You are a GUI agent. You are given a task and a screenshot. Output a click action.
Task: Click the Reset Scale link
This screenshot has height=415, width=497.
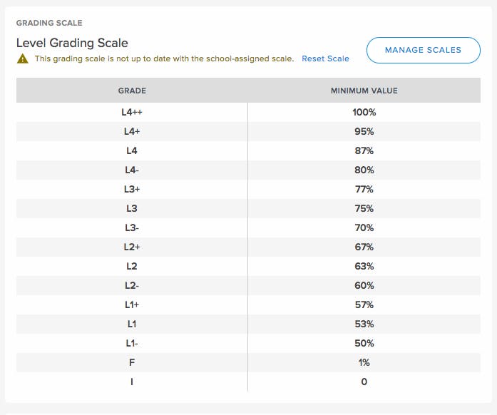tap(325, 58)
